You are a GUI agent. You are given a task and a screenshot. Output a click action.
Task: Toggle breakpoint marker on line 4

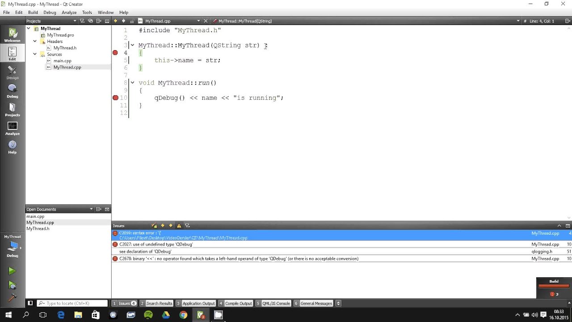(115, 53)
